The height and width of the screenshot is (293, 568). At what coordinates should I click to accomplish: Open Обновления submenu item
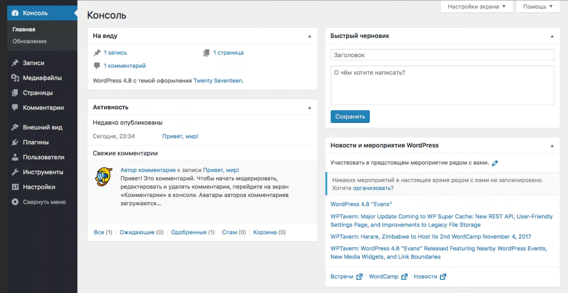pyautogui.click(x=29, y=41)
